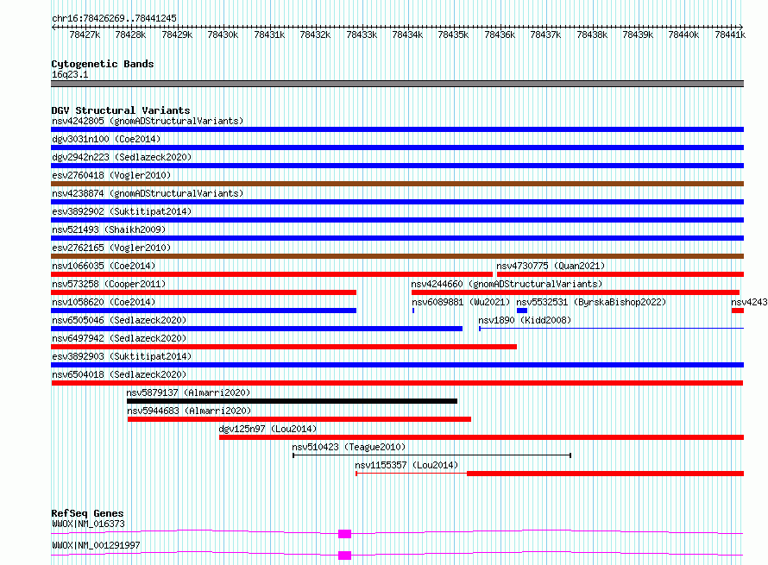Select the thick red nsv1155357 feature bar
The image size is (768, 565).
click(606, 474)
